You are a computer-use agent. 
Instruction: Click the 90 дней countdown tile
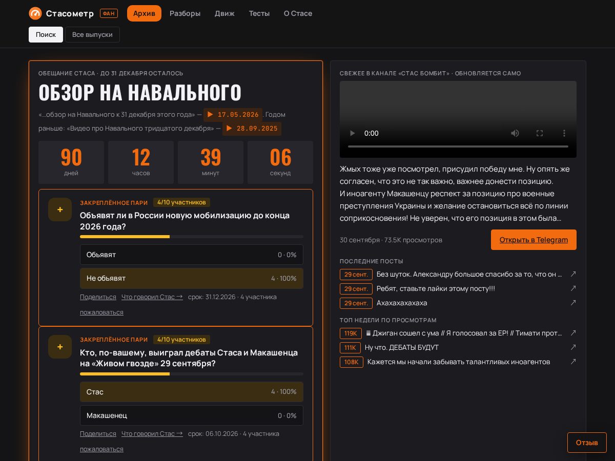(x=71, y=162)
